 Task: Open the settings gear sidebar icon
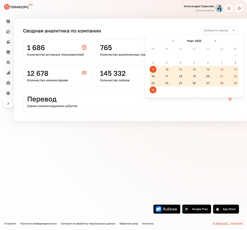pos(8,93)
